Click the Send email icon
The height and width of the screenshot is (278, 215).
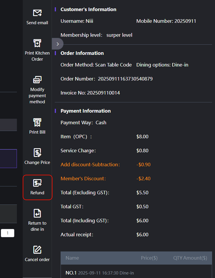pyautogui.click(x=37, y=13)
